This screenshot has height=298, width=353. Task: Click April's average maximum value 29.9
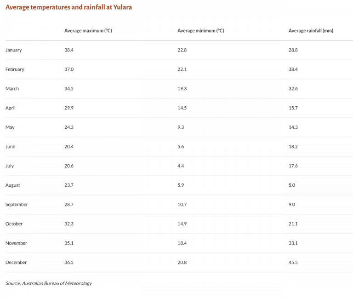pos(69,108)
